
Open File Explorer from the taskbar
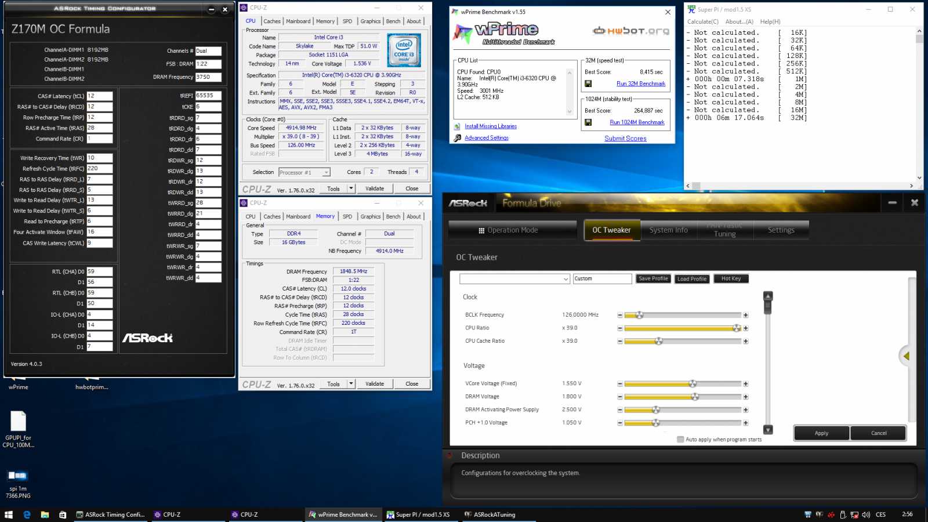45,514
